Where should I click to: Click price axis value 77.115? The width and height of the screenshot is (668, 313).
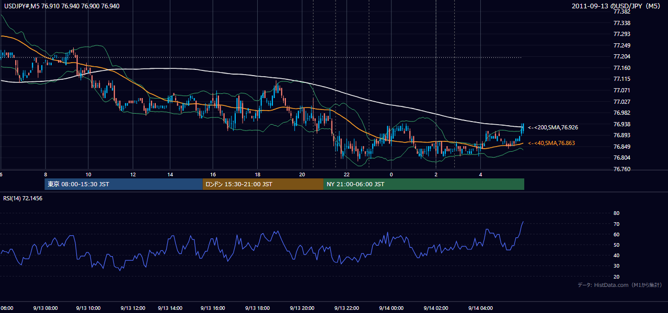[x=621, y=79]
